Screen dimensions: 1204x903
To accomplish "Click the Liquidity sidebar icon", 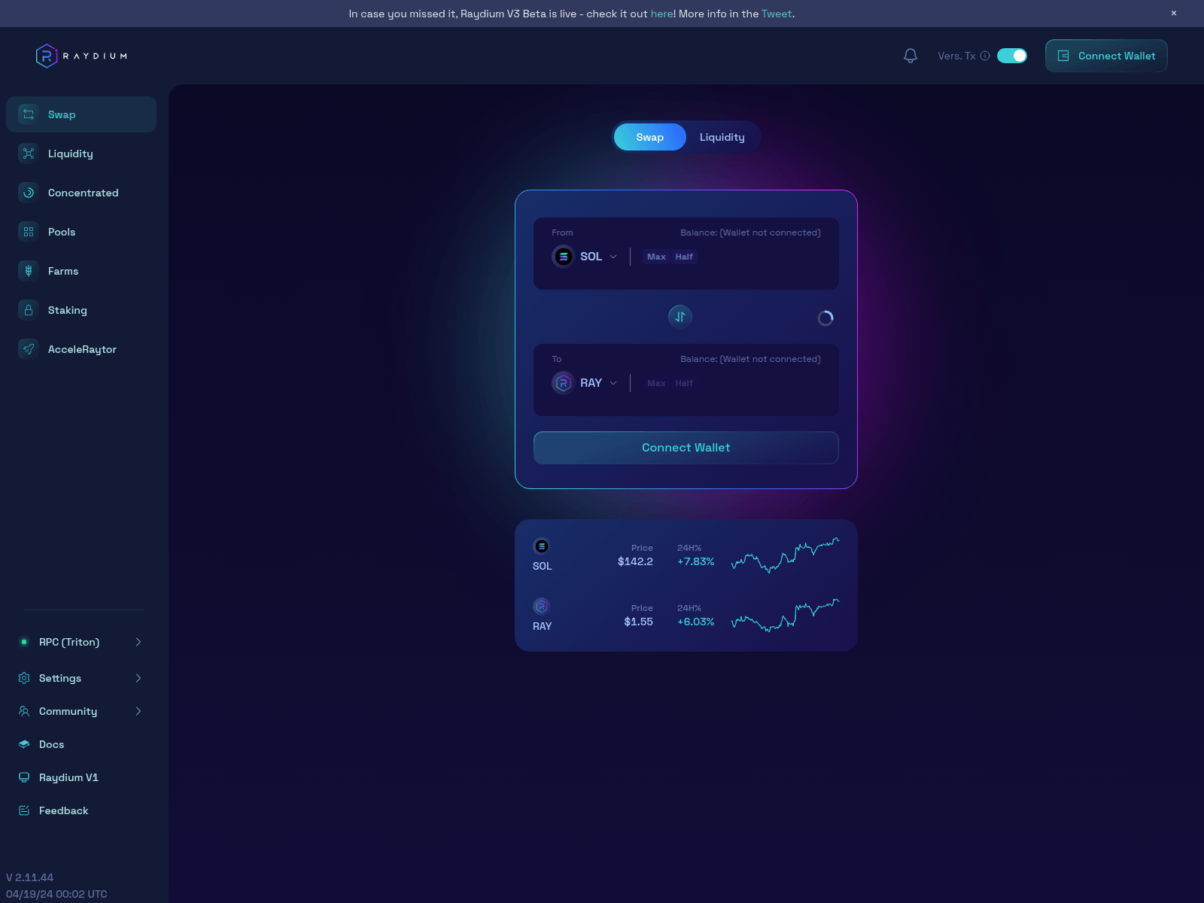I will point(29,154).
